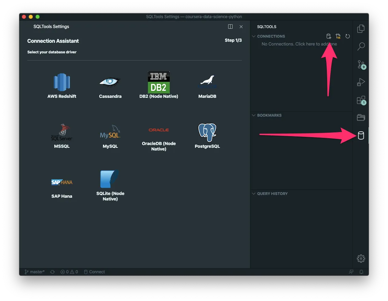Choose the Cassandra database driver
Viewport: 388px width, 301px height.
110,86
